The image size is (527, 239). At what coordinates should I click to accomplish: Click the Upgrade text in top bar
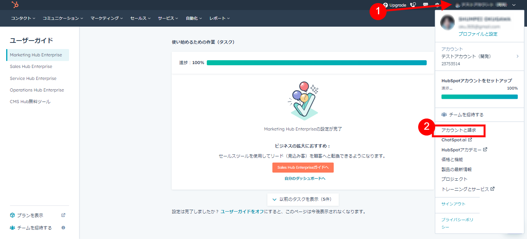[x=398, y=5]
